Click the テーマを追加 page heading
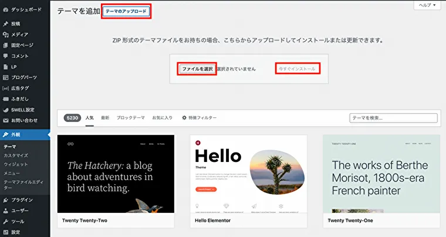This screenshot has height=237, width=446. coord(79,11)
